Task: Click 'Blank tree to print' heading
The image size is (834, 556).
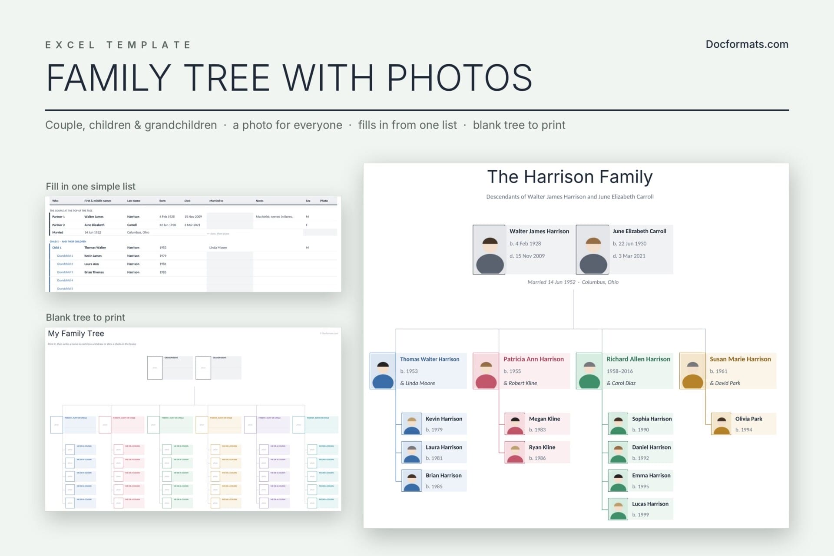Action: point(86,318)
